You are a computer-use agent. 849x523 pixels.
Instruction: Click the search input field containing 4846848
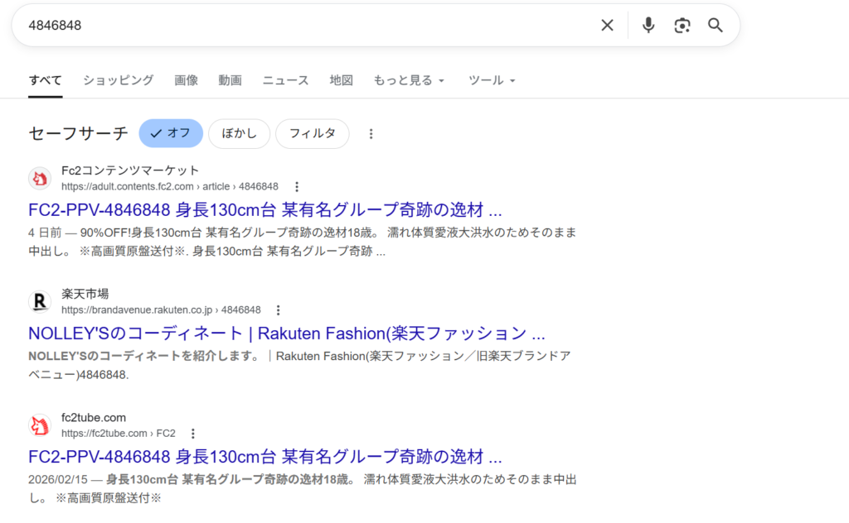point(307,26)
